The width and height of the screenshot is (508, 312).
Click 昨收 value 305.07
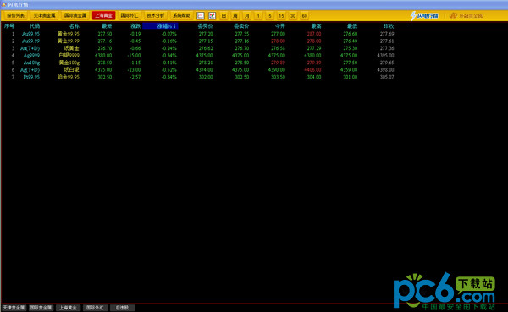pyautogui.click(x=387, y=77)
